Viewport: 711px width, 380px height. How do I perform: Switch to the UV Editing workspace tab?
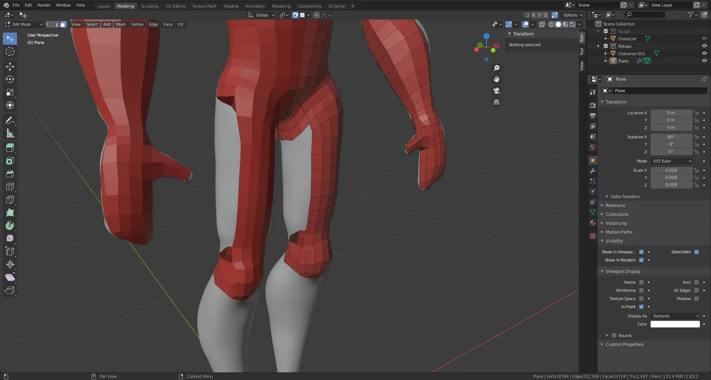(x=175, y=6)
